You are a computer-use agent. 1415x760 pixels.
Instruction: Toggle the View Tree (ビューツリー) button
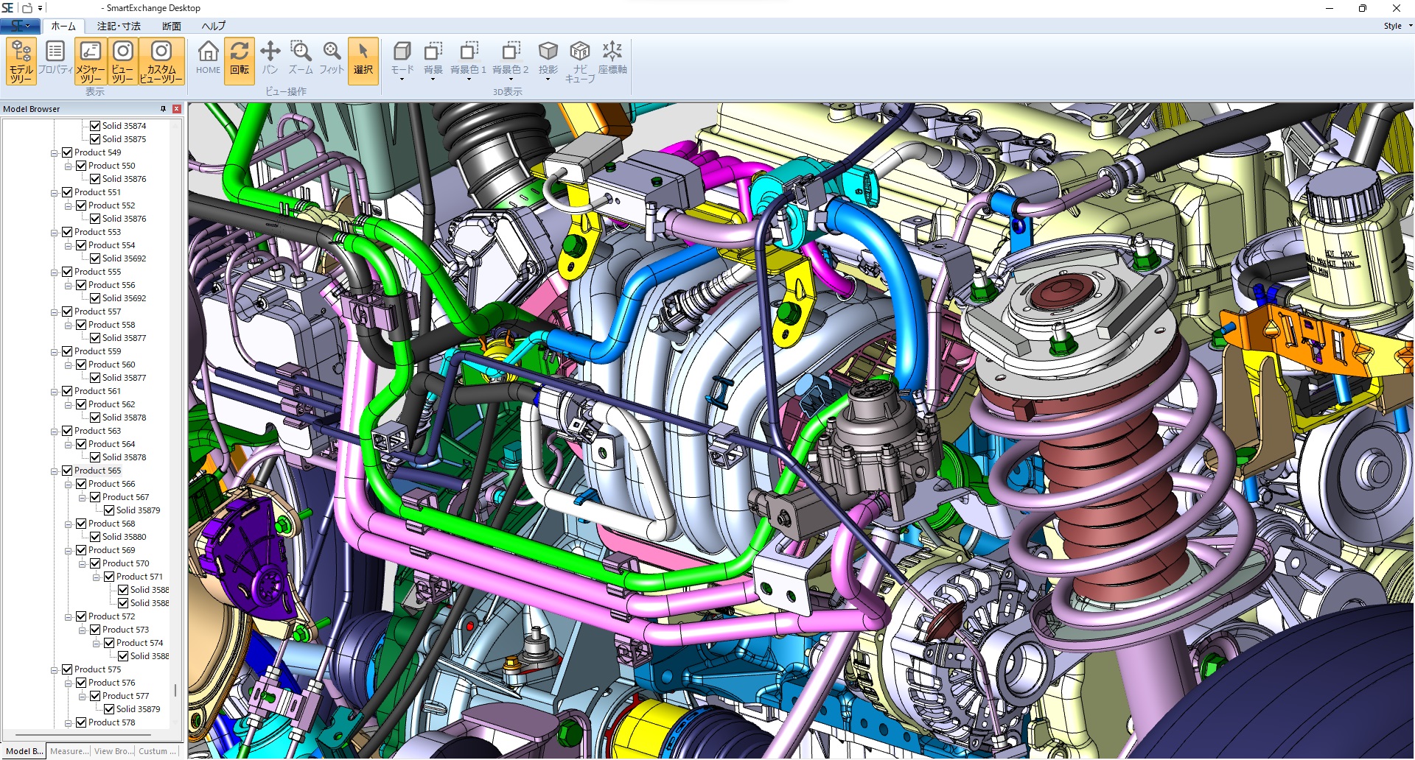pyautogui.click(x=123, y=61)
